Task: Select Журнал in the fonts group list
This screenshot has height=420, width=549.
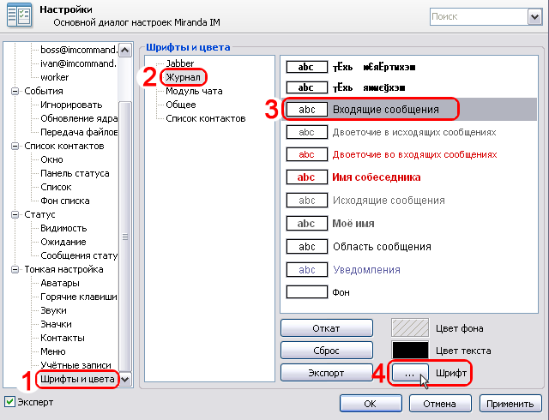Action: click(183, 77)
